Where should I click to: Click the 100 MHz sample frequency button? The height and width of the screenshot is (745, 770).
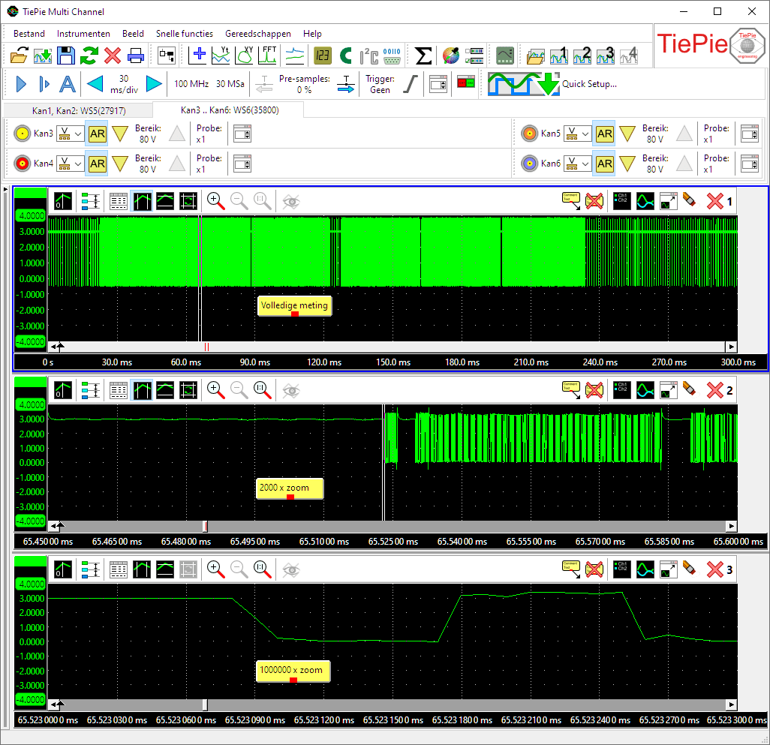click(x=191, y=83)
